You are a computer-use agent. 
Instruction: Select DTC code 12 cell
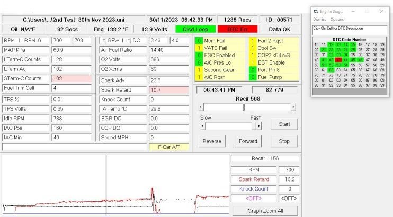[x=331, y=45]
